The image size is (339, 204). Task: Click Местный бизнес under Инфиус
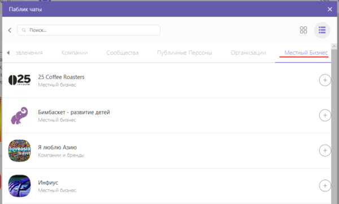coord(57,190)
